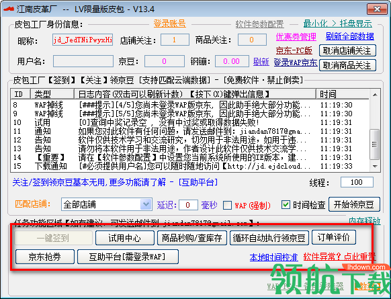Image resolution: width=391 pixels, height=299 pixels.
Task: Sort log by ID column header
Action: coord(21,94)
